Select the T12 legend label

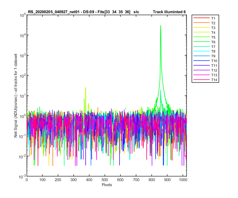(214, 70)
